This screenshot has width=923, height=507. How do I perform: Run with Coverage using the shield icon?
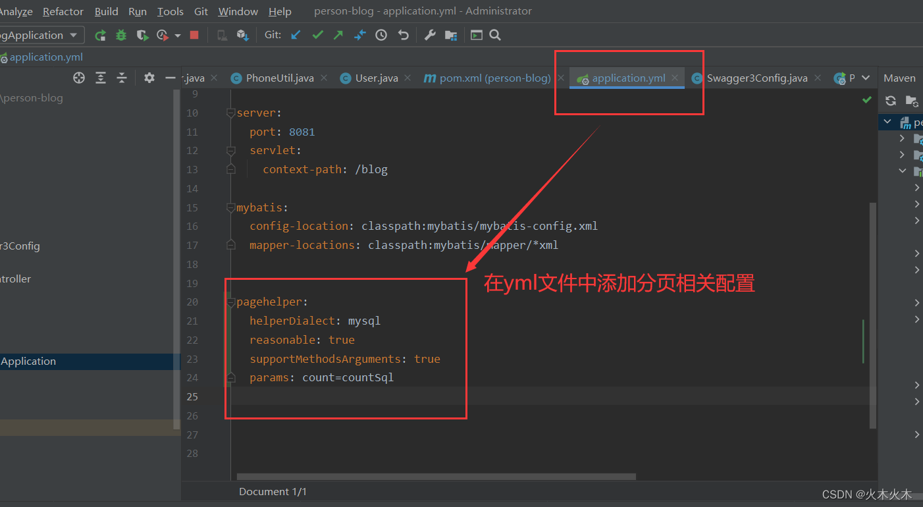click(142, 36)
